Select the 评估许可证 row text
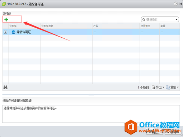This screenshot has width=183, height=137. pos(24,32)
